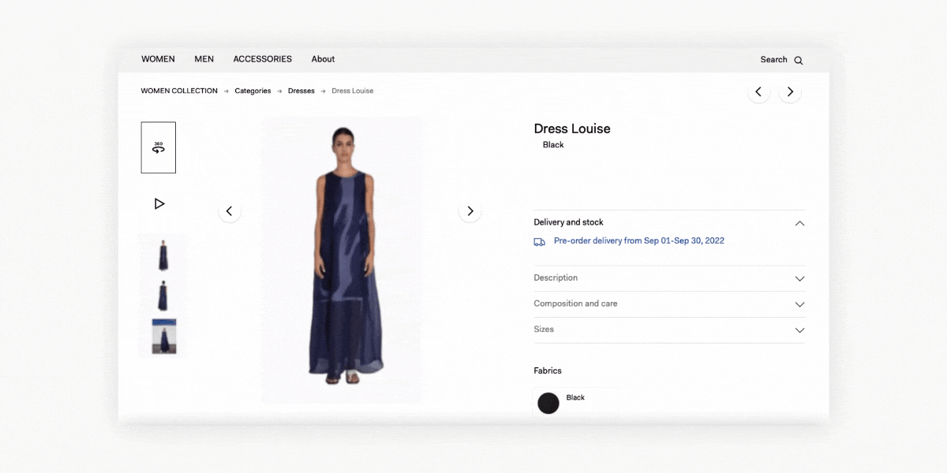The height and width of the screenshot is (473, 947).
Task: Select the outdoor photo thumbnail of dress
Action: [x=163, y=337]
